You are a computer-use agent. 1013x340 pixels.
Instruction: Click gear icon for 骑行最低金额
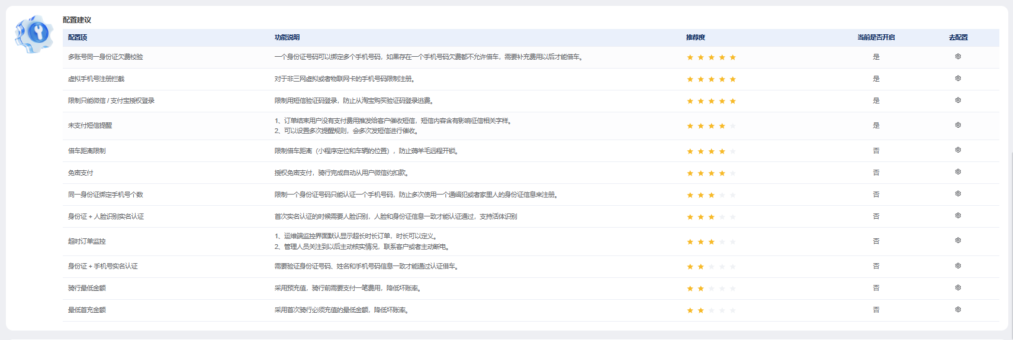click(x=958, y=288)
